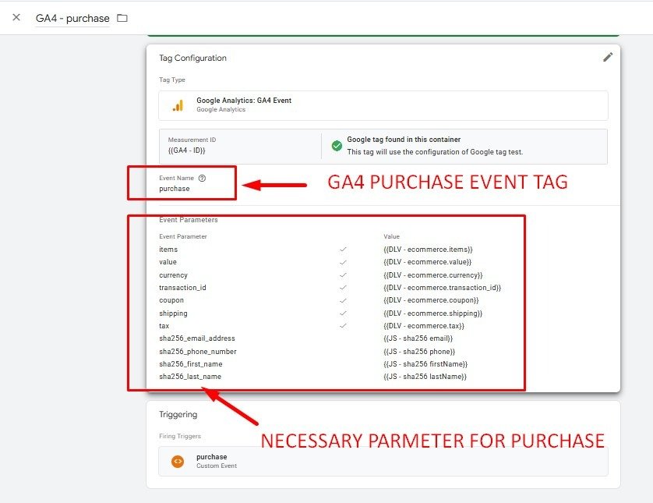The width and height of the screenshot is (653, 503).
Task: Open the purchase Custom Event trigger
Action: pyautogui.click(x=383, y=462)
